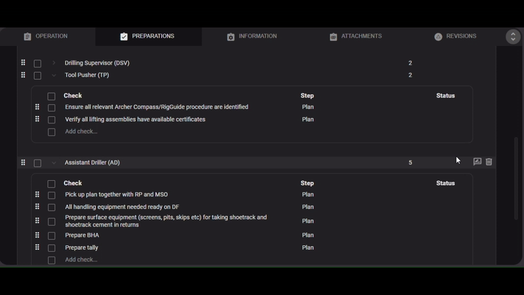Expand the Drilling Supervisor (DSV) section

point(54,64)
